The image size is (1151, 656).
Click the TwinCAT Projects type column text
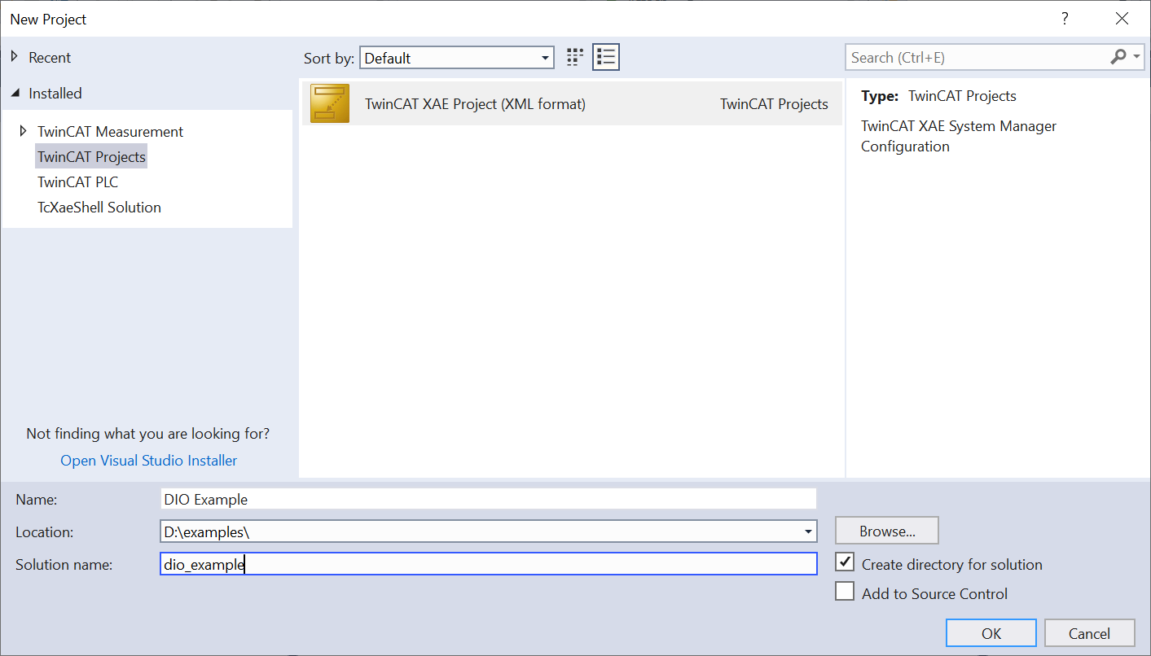pos(774,103)
